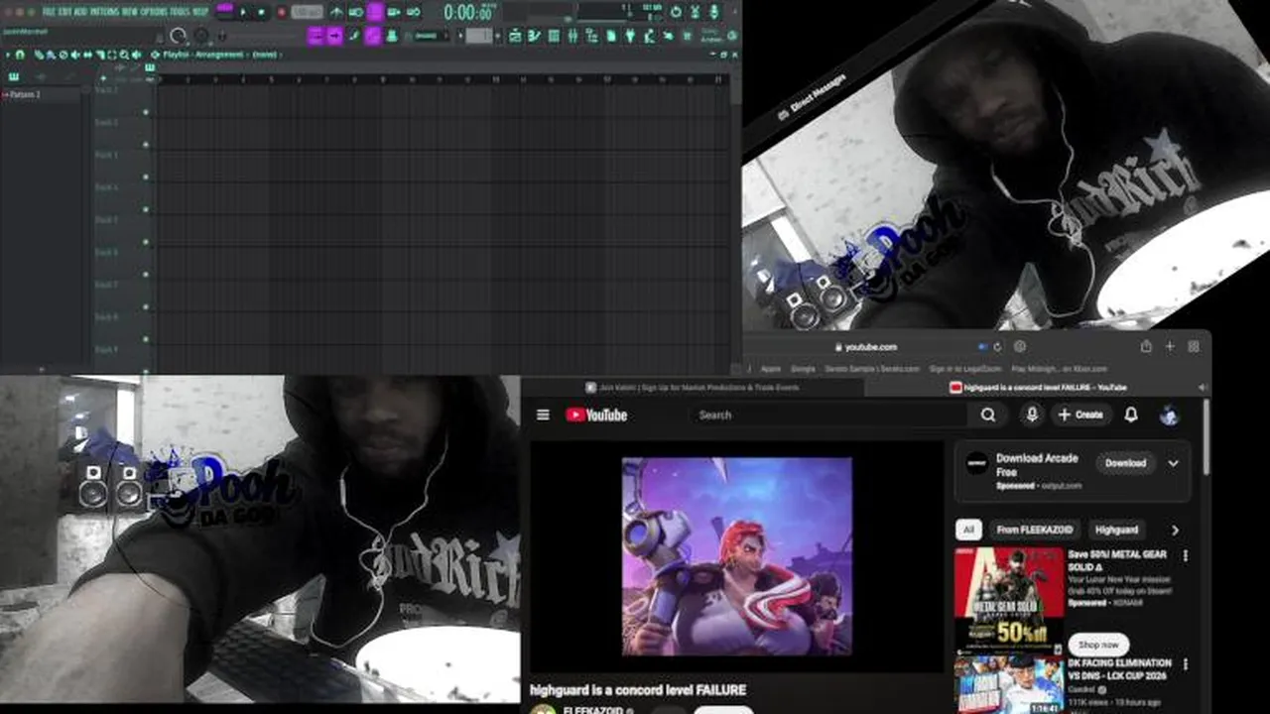1270x714 pixels.
Task: Open the OPTIONS menu in FL Studio
Action: coord(153,12)
